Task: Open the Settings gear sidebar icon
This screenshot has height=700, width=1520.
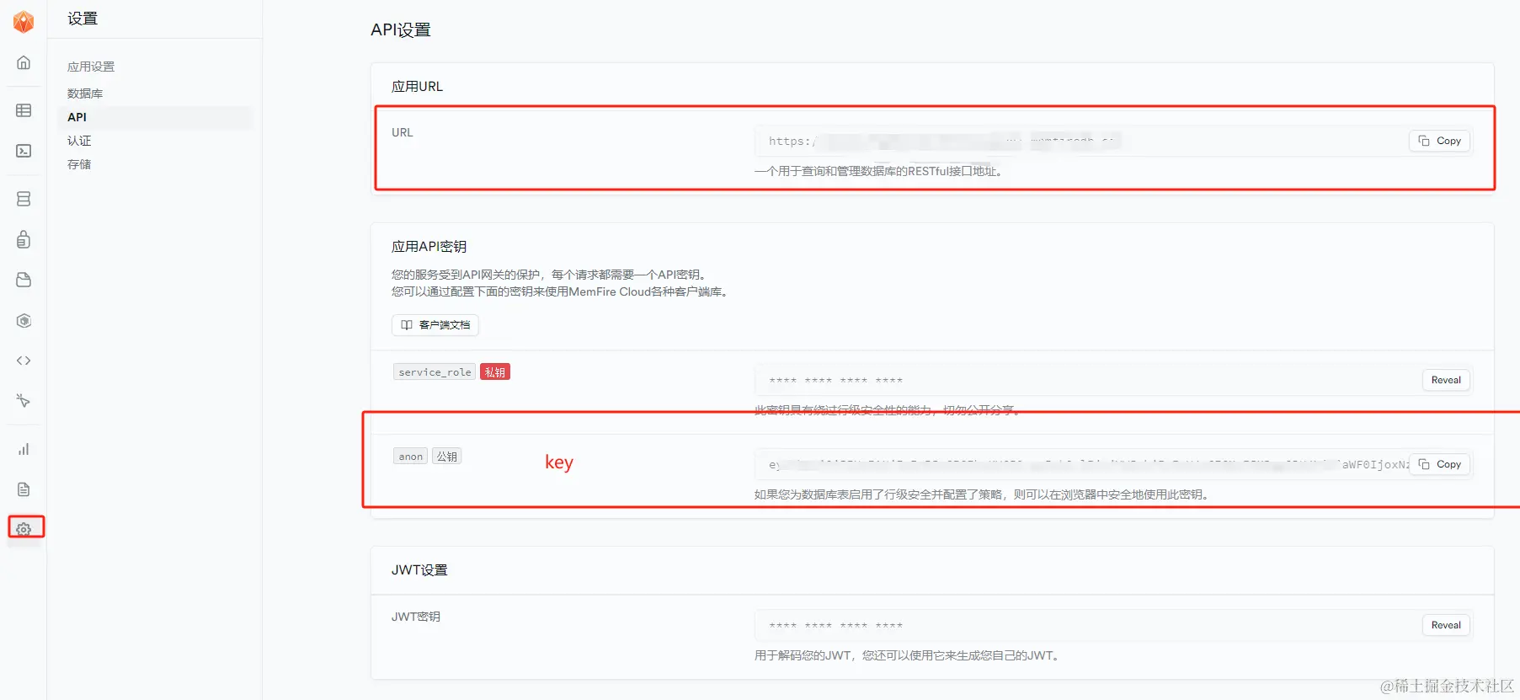Action: 24,529
